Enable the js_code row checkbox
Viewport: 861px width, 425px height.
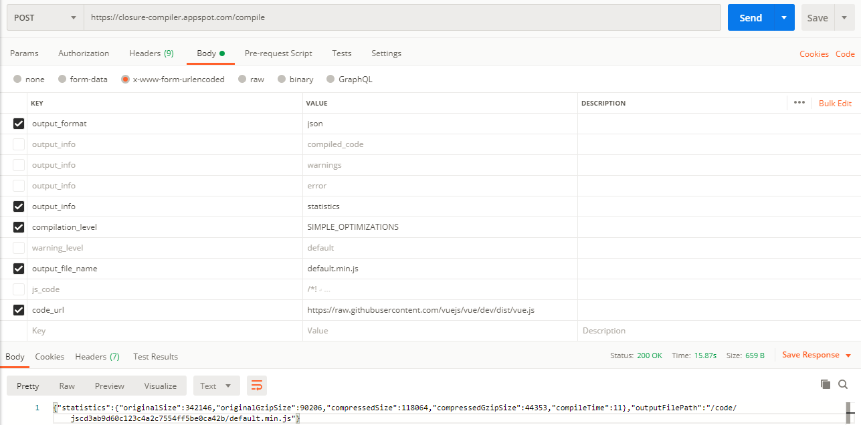(19, 289)
